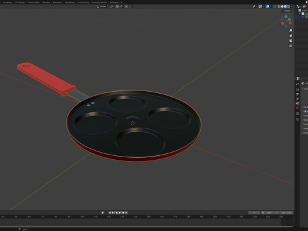Open the pivot point dropdown
Screen dimensions: 308x231
[x=112, y=6]
